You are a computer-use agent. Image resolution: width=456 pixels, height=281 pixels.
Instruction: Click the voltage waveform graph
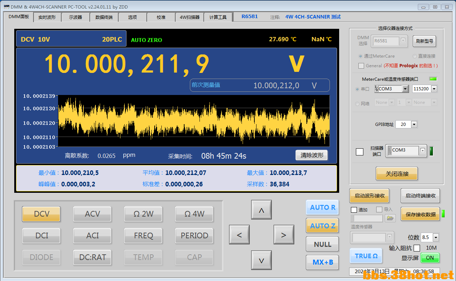pos(194,121)
